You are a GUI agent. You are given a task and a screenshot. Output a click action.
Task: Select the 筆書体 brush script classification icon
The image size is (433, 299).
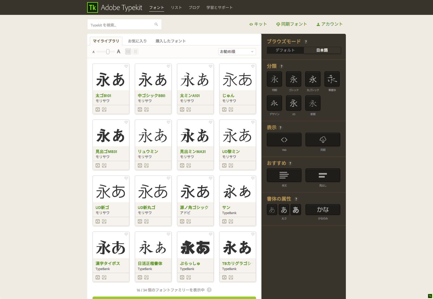(332, 79)
